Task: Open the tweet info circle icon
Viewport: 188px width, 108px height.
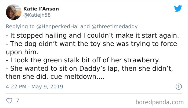Action: (178, 87)
